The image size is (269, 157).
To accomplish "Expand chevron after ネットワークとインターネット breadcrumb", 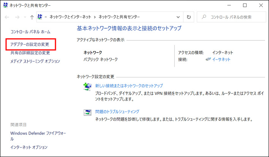I will point(94,17).
